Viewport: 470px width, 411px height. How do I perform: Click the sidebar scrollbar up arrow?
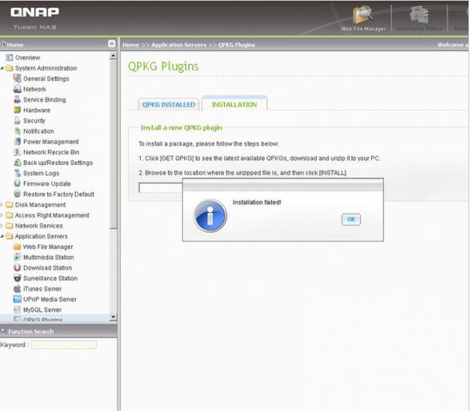(x=113, y=56)
